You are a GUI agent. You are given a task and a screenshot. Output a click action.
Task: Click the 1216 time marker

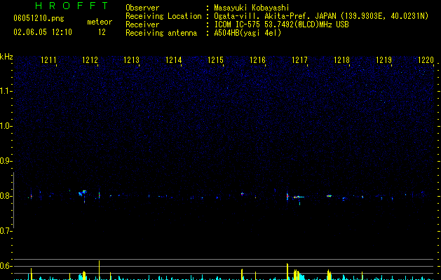[257, 60]
